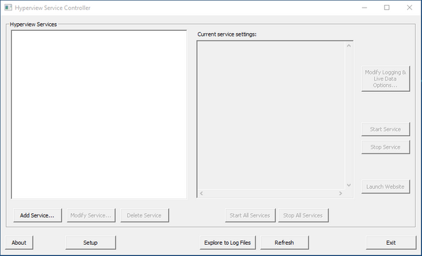Click Start All Services
This screenshot has width=422, height=256.
tap(250, 215)
